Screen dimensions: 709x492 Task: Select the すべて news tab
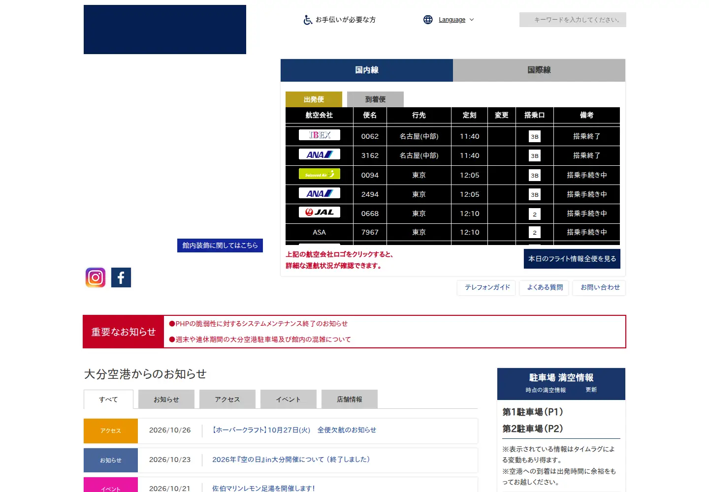coord(108,400)
